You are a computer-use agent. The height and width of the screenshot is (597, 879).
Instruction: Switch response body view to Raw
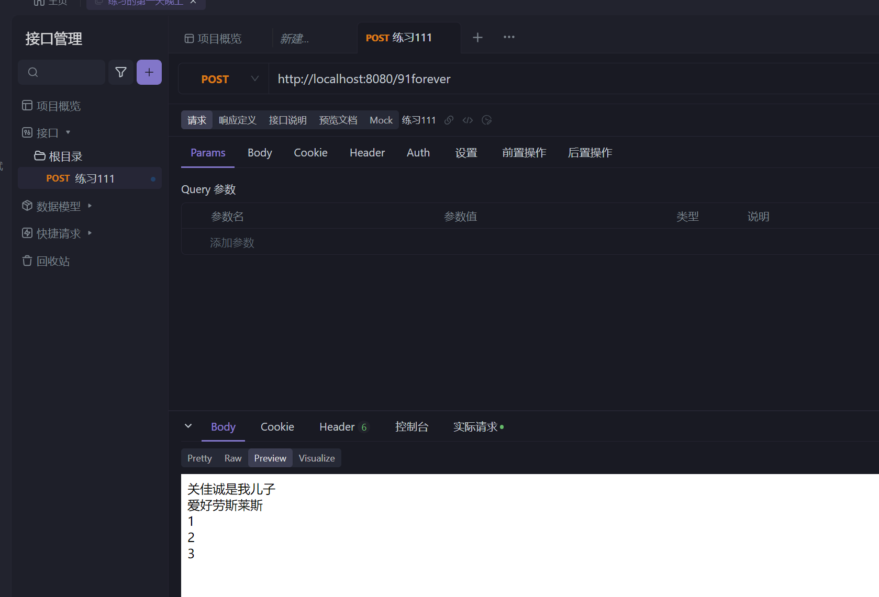tap(232, 458)
